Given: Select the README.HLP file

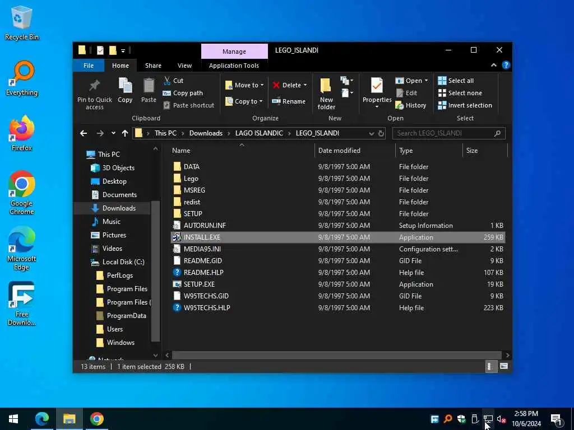Looking at the screenshot, I should click(x=337, y=273).
